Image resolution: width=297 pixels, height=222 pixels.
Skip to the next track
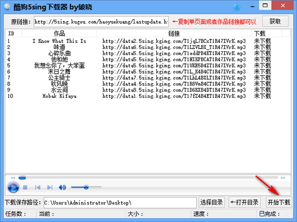click(50, 188)
